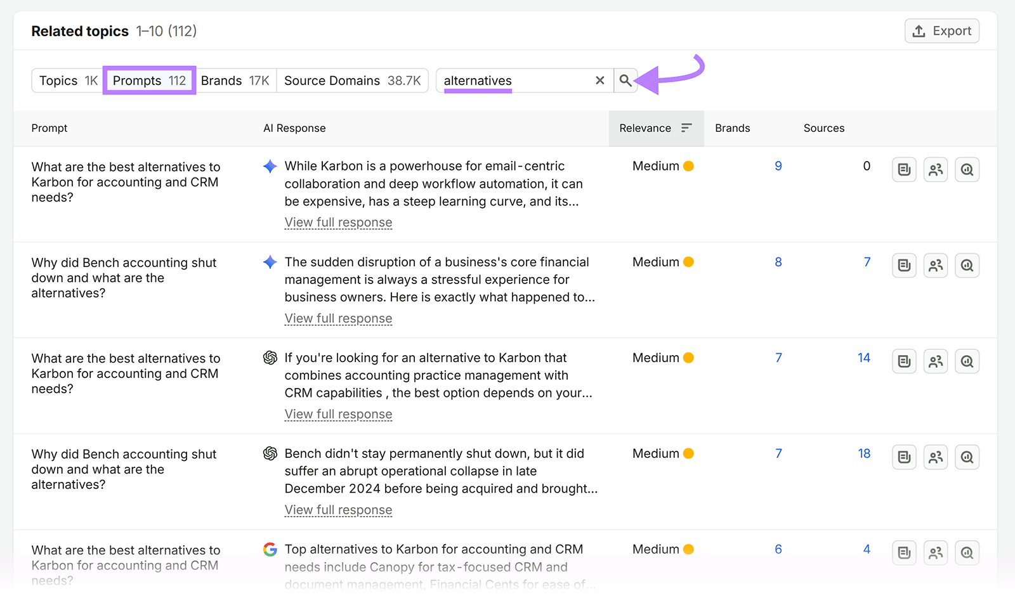This screenshot has width=1015, height=596.
Task: Click the Medium relevance in the 'While Karbon' row
Action: point(663,166)
